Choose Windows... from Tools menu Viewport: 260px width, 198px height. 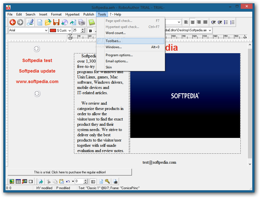(x=131, y=47)
